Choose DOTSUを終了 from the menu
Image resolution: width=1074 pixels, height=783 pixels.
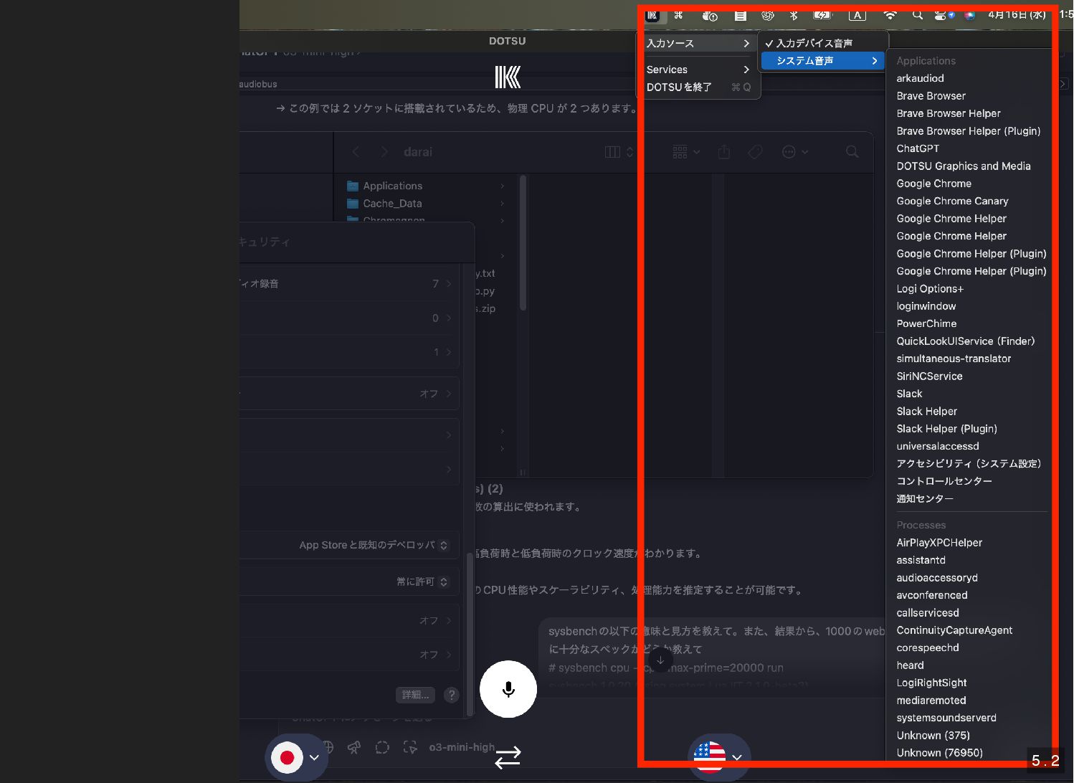[698, 87]
